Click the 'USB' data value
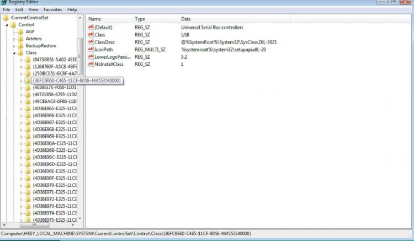 coord(185,35)
